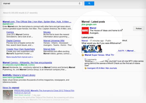Open News for marvel heading link
The width and height of the screenshot is (146, 103).
coord(11,88)
